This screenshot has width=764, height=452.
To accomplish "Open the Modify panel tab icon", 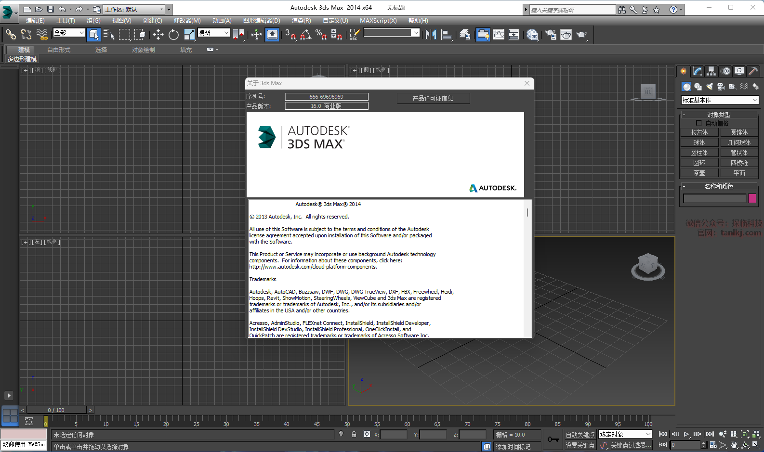I will (x=697, y=71).
